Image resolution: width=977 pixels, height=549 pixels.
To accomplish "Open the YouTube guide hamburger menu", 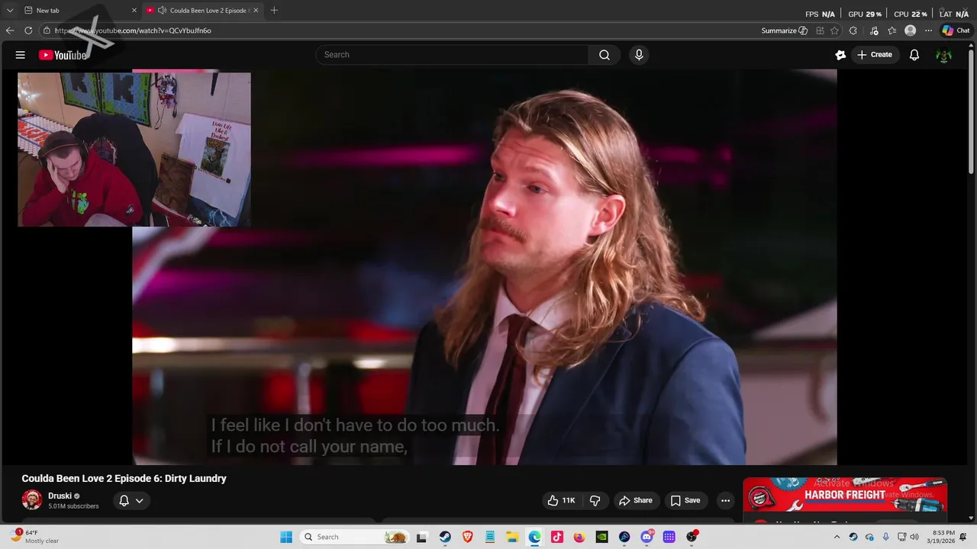I will click(21, 55).
